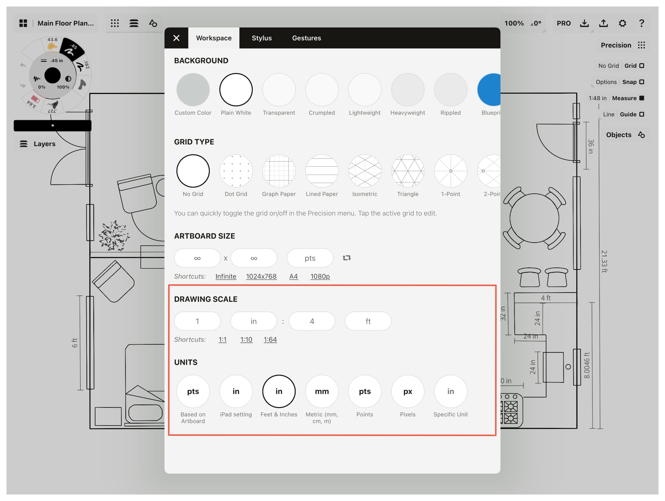Switch to the Stylus tab
665x501 pixels.
point(262,38)
